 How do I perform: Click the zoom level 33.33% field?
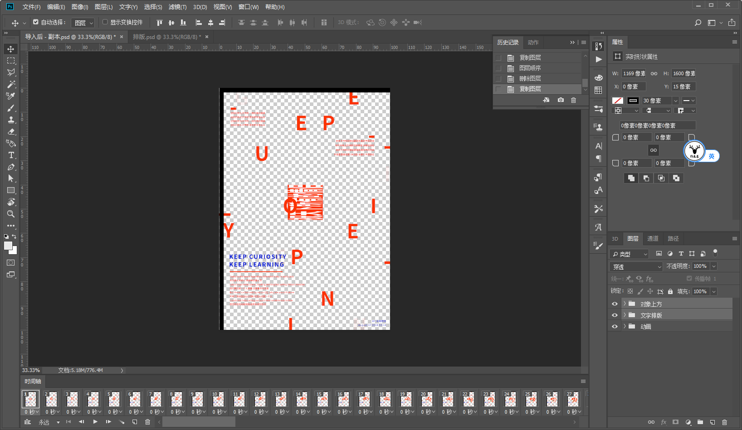(31, 370)
